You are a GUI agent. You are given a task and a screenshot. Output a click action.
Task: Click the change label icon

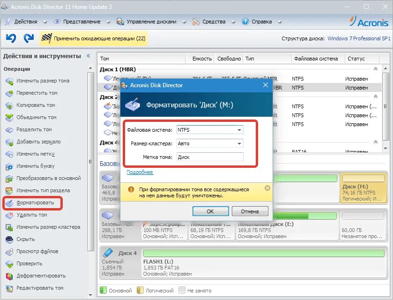pyautogui.click(x=9, y=154)
